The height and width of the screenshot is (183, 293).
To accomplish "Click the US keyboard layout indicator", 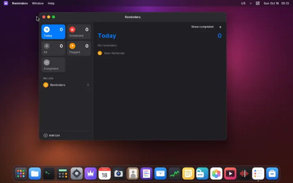I will pos(243,3).
